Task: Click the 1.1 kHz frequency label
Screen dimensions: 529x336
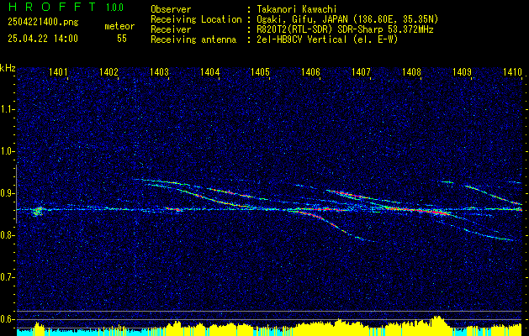Action: 7,110
